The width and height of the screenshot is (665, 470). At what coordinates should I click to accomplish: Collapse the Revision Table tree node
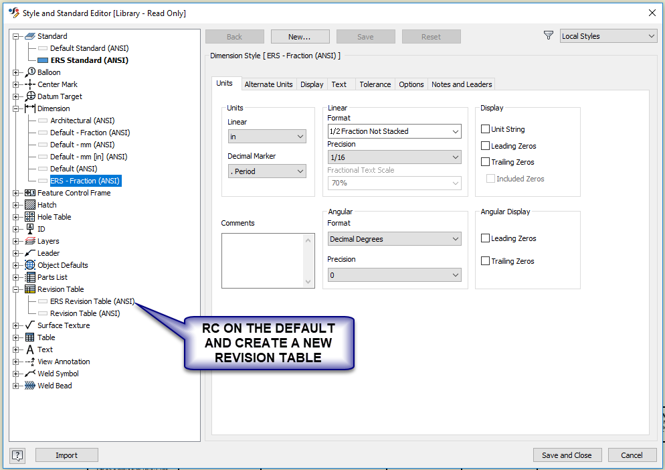coord(15,289)
